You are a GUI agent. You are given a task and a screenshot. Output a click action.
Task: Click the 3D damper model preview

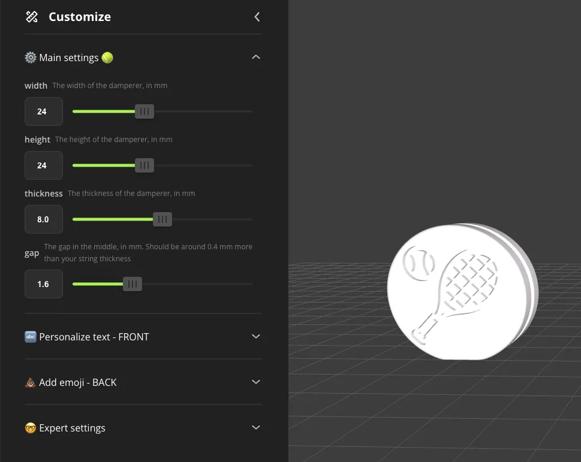coord(462,291)
